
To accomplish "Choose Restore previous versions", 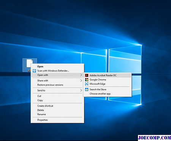I will click(x=57, y=85).
